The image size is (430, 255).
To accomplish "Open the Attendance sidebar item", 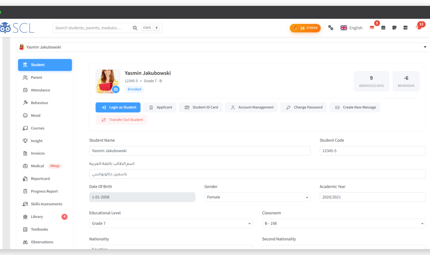I will [45, 90].
